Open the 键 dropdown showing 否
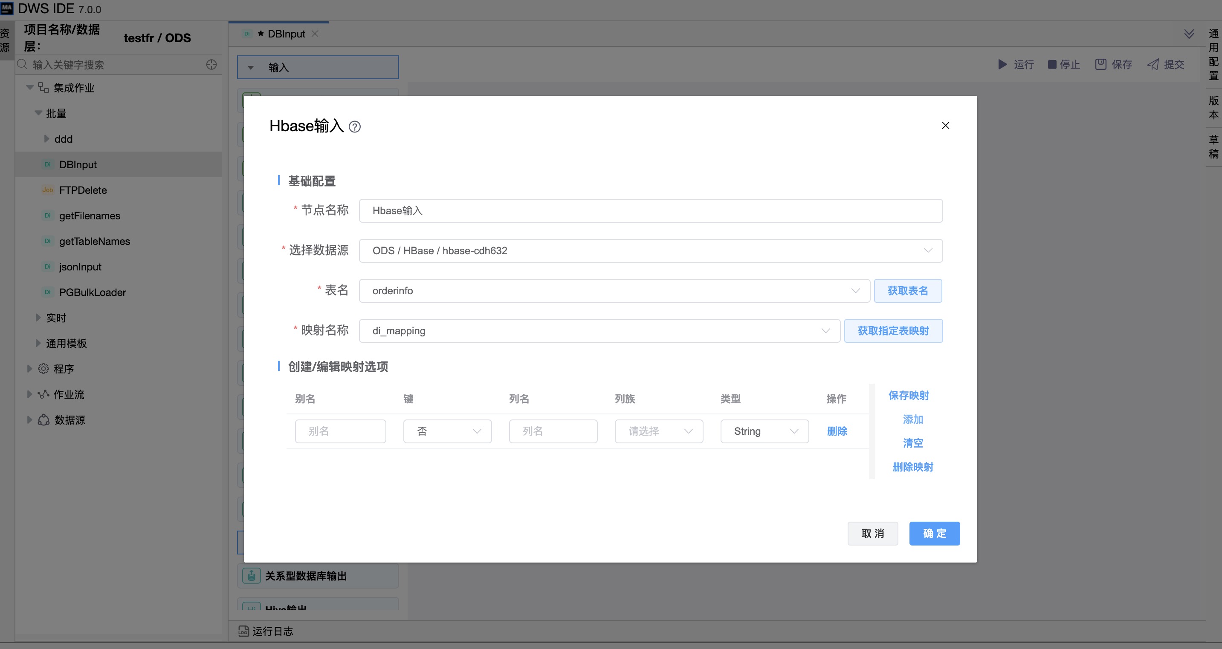Viewport: 1222px width, 649px height. tap(447, 431)
